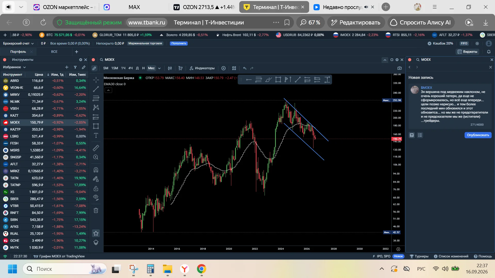Collapse the EMA30 indicator legend
The height and width of the screenshot is (278, 495).
click(x=109, y=90)
